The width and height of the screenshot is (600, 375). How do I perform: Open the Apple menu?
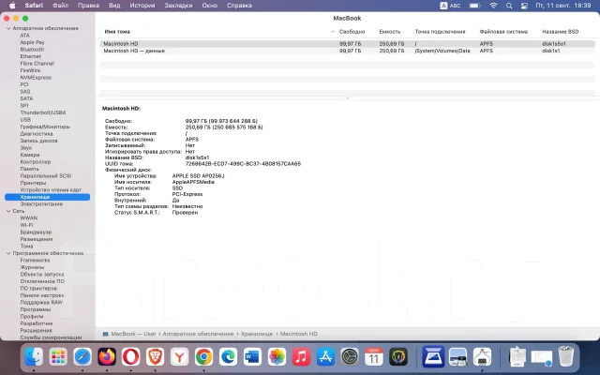12,6
